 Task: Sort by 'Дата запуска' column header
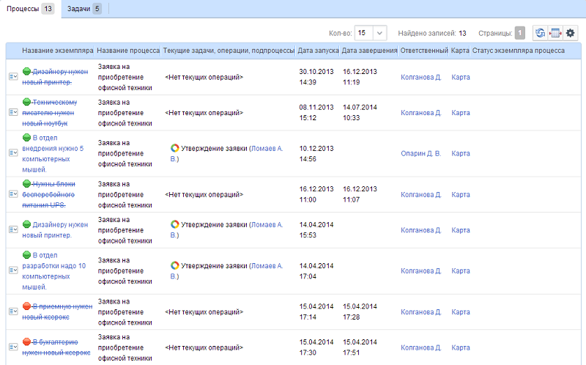tap(318, 51)
